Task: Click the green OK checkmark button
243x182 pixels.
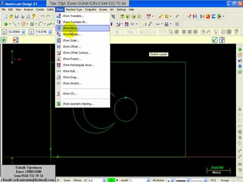Action: point(215,40)
